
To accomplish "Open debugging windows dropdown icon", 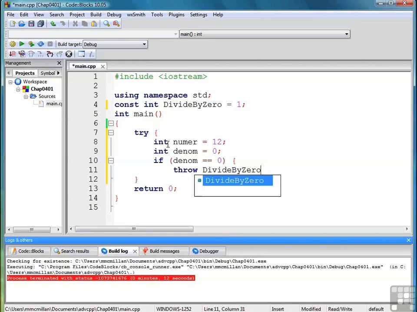I will coord(81,54).
